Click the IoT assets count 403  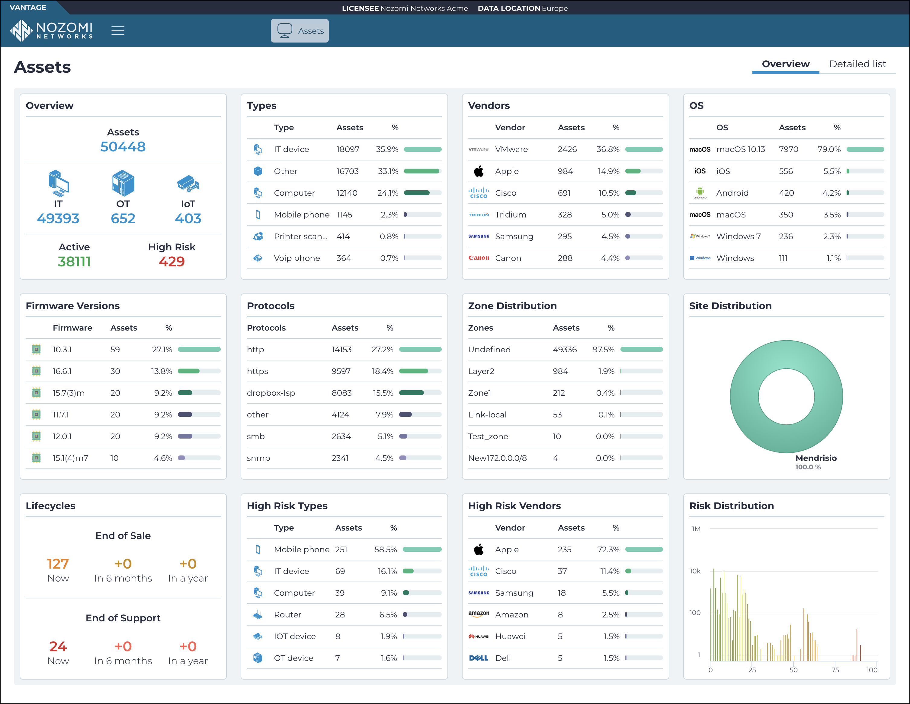pyautogui.click(x=188, y=219)
